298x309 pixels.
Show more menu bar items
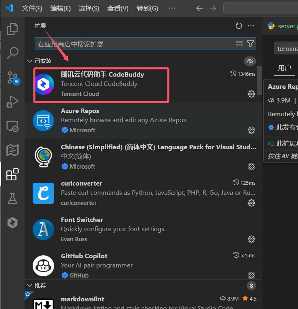[x=172, y=8]
